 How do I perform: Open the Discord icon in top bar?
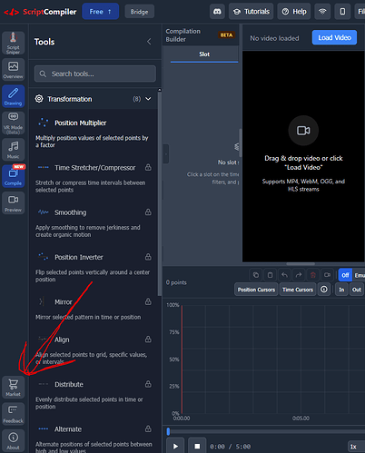click(217, 12)
